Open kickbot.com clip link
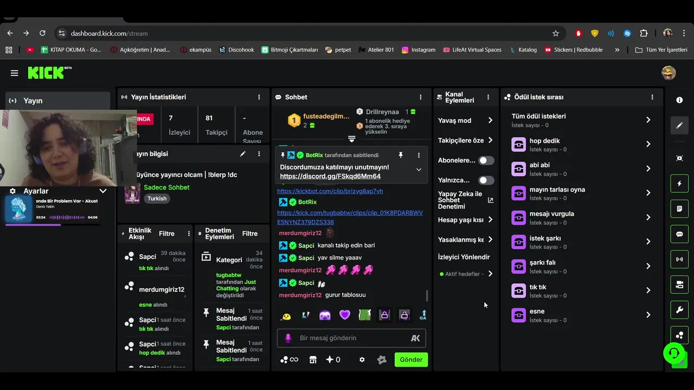 [x=330, y=191]
